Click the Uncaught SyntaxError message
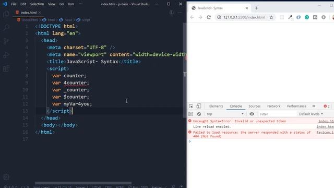334x188 pixels. 240,121
